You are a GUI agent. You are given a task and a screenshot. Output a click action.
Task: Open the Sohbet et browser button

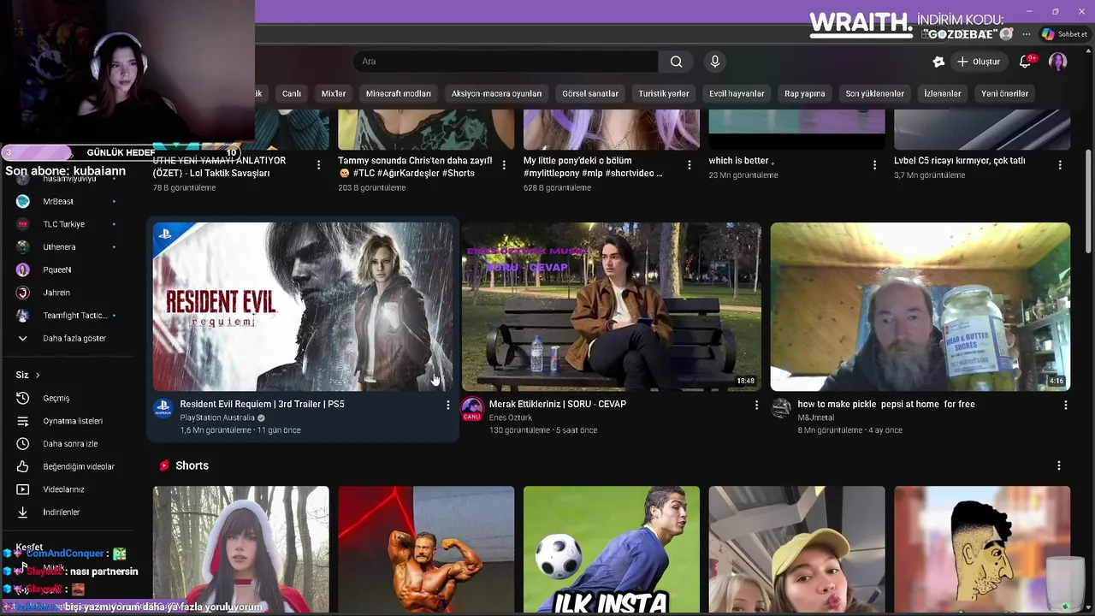click(1063, 34)
